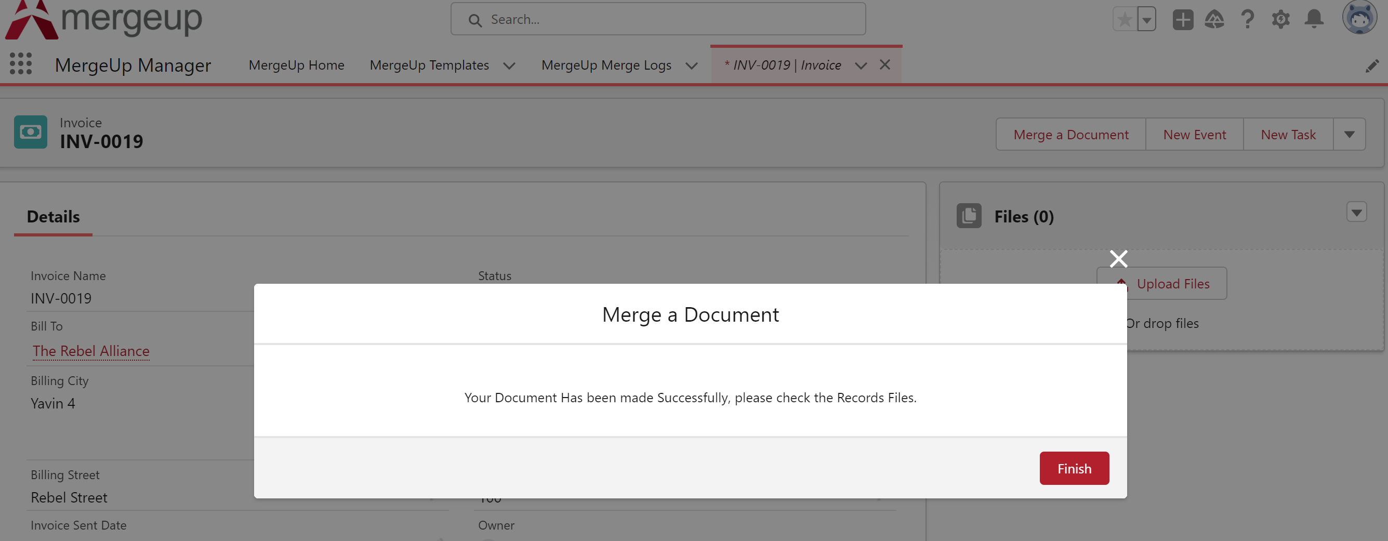Click the Files panel icon
The image size is (1388, 541).
[969, 216]
